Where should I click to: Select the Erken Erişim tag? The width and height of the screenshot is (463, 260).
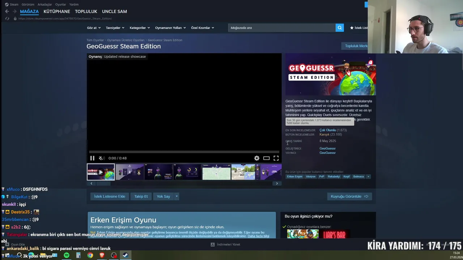294,177
